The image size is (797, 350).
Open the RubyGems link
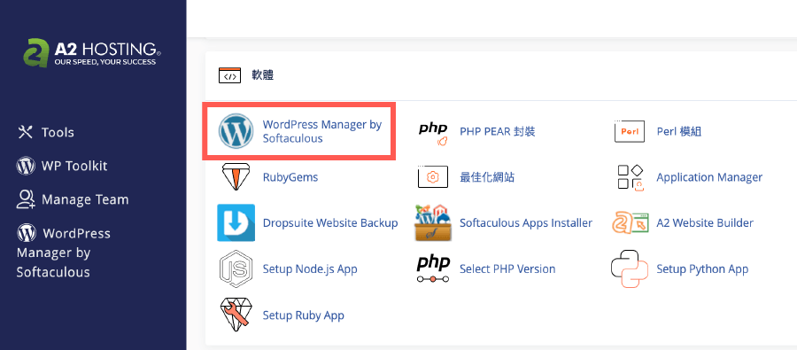point(290,177)
